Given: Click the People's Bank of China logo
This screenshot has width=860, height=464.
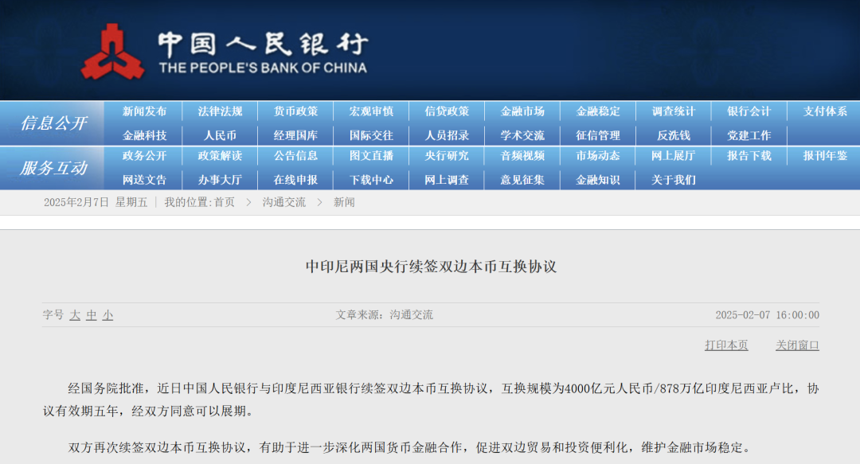Looking at the screenshot, I should (116, 49).
